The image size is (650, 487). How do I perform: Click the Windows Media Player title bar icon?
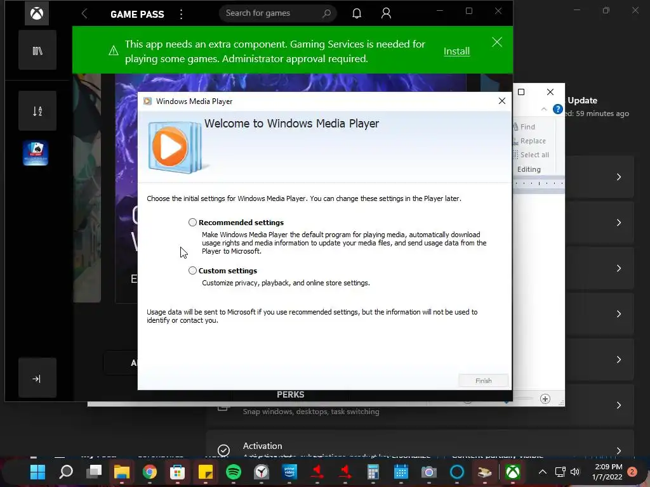pos(147,101)
